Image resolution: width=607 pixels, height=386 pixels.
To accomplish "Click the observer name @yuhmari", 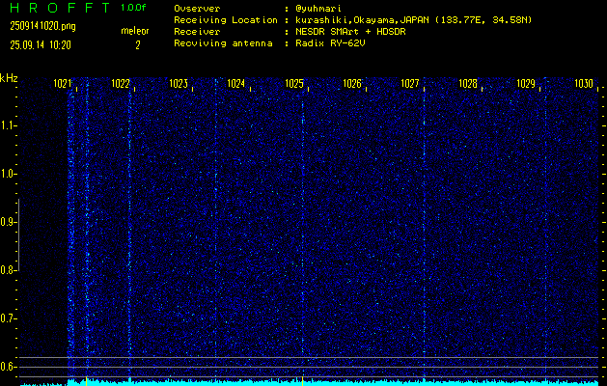I will (x=318, y=9).
